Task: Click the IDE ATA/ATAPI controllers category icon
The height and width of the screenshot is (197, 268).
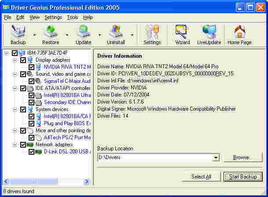Action: [30, 88]
